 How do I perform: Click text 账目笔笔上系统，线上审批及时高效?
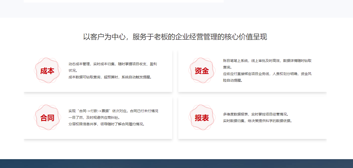251,61
